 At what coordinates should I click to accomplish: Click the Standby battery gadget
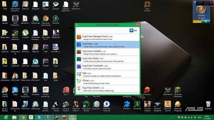click(x=201, y=12)
